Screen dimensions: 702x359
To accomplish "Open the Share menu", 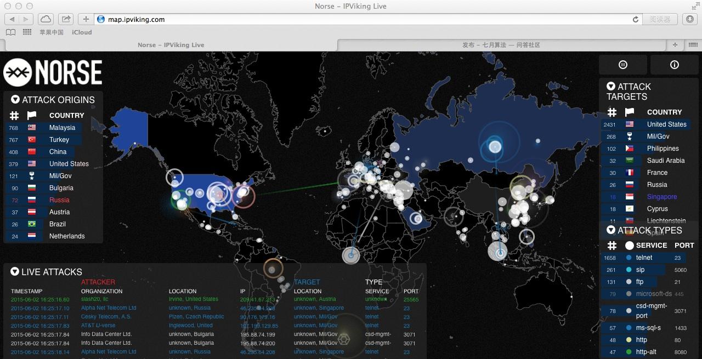I will 66,19.
